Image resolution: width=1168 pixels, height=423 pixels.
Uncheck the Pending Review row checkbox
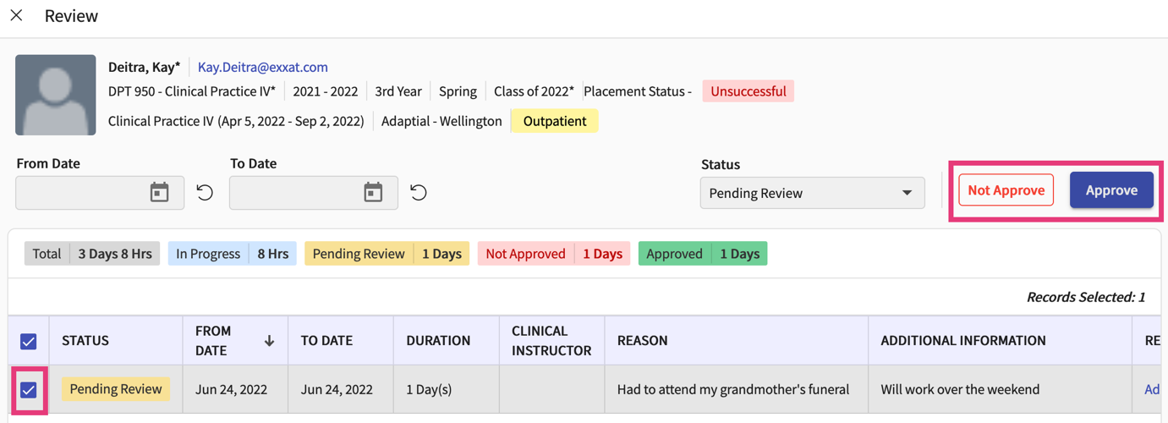tap(29, 390)
